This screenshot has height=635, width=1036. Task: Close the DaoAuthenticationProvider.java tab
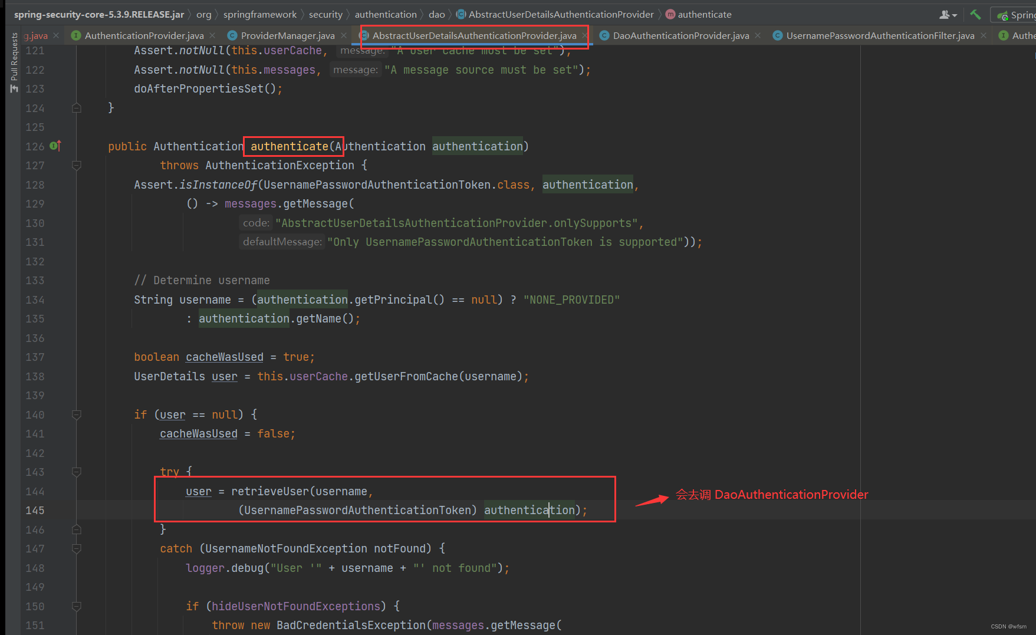point(758,35)
